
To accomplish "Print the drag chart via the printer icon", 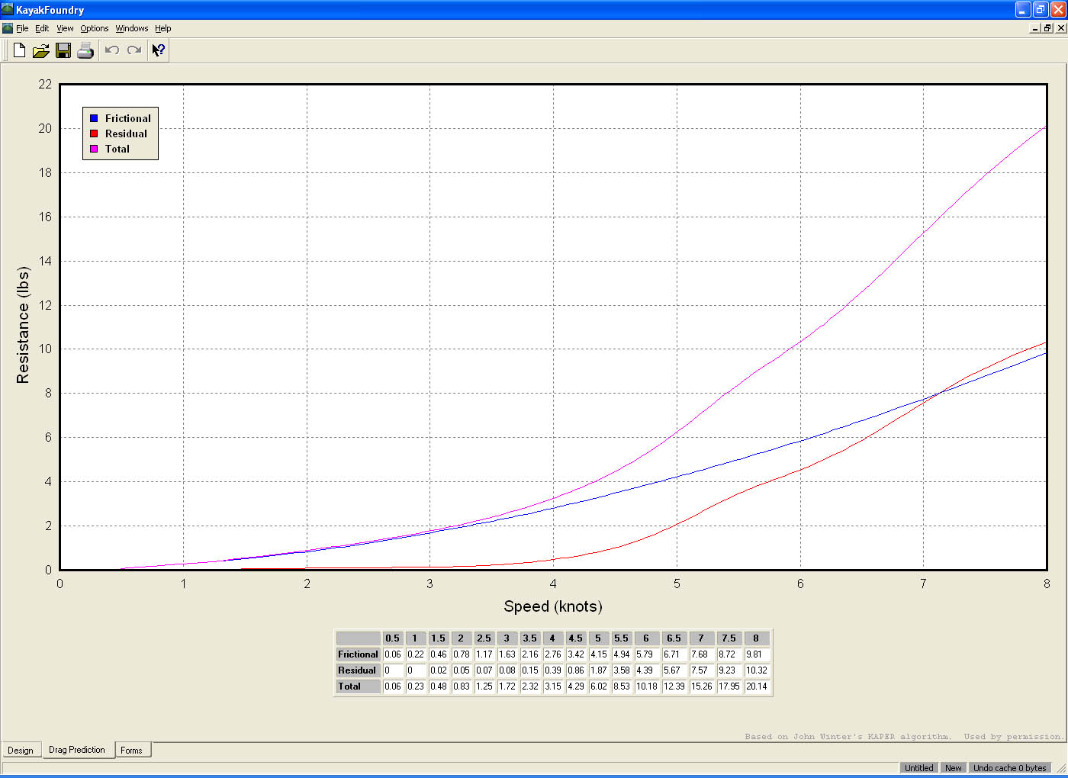I will [85, 50].
